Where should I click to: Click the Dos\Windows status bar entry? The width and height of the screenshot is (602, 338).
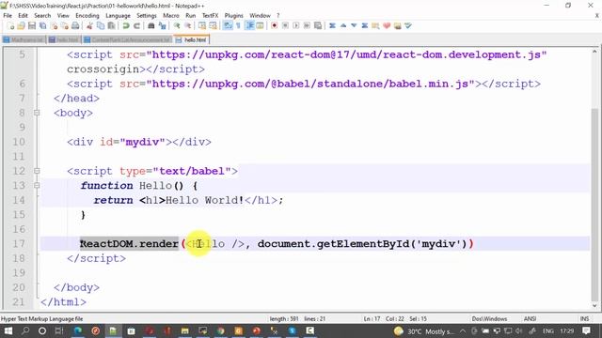489,319
